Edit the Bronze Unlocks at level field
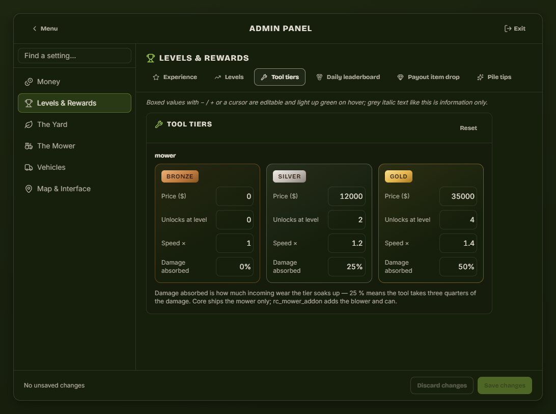This screenshot has height=414, width=556. click(235, 220)
